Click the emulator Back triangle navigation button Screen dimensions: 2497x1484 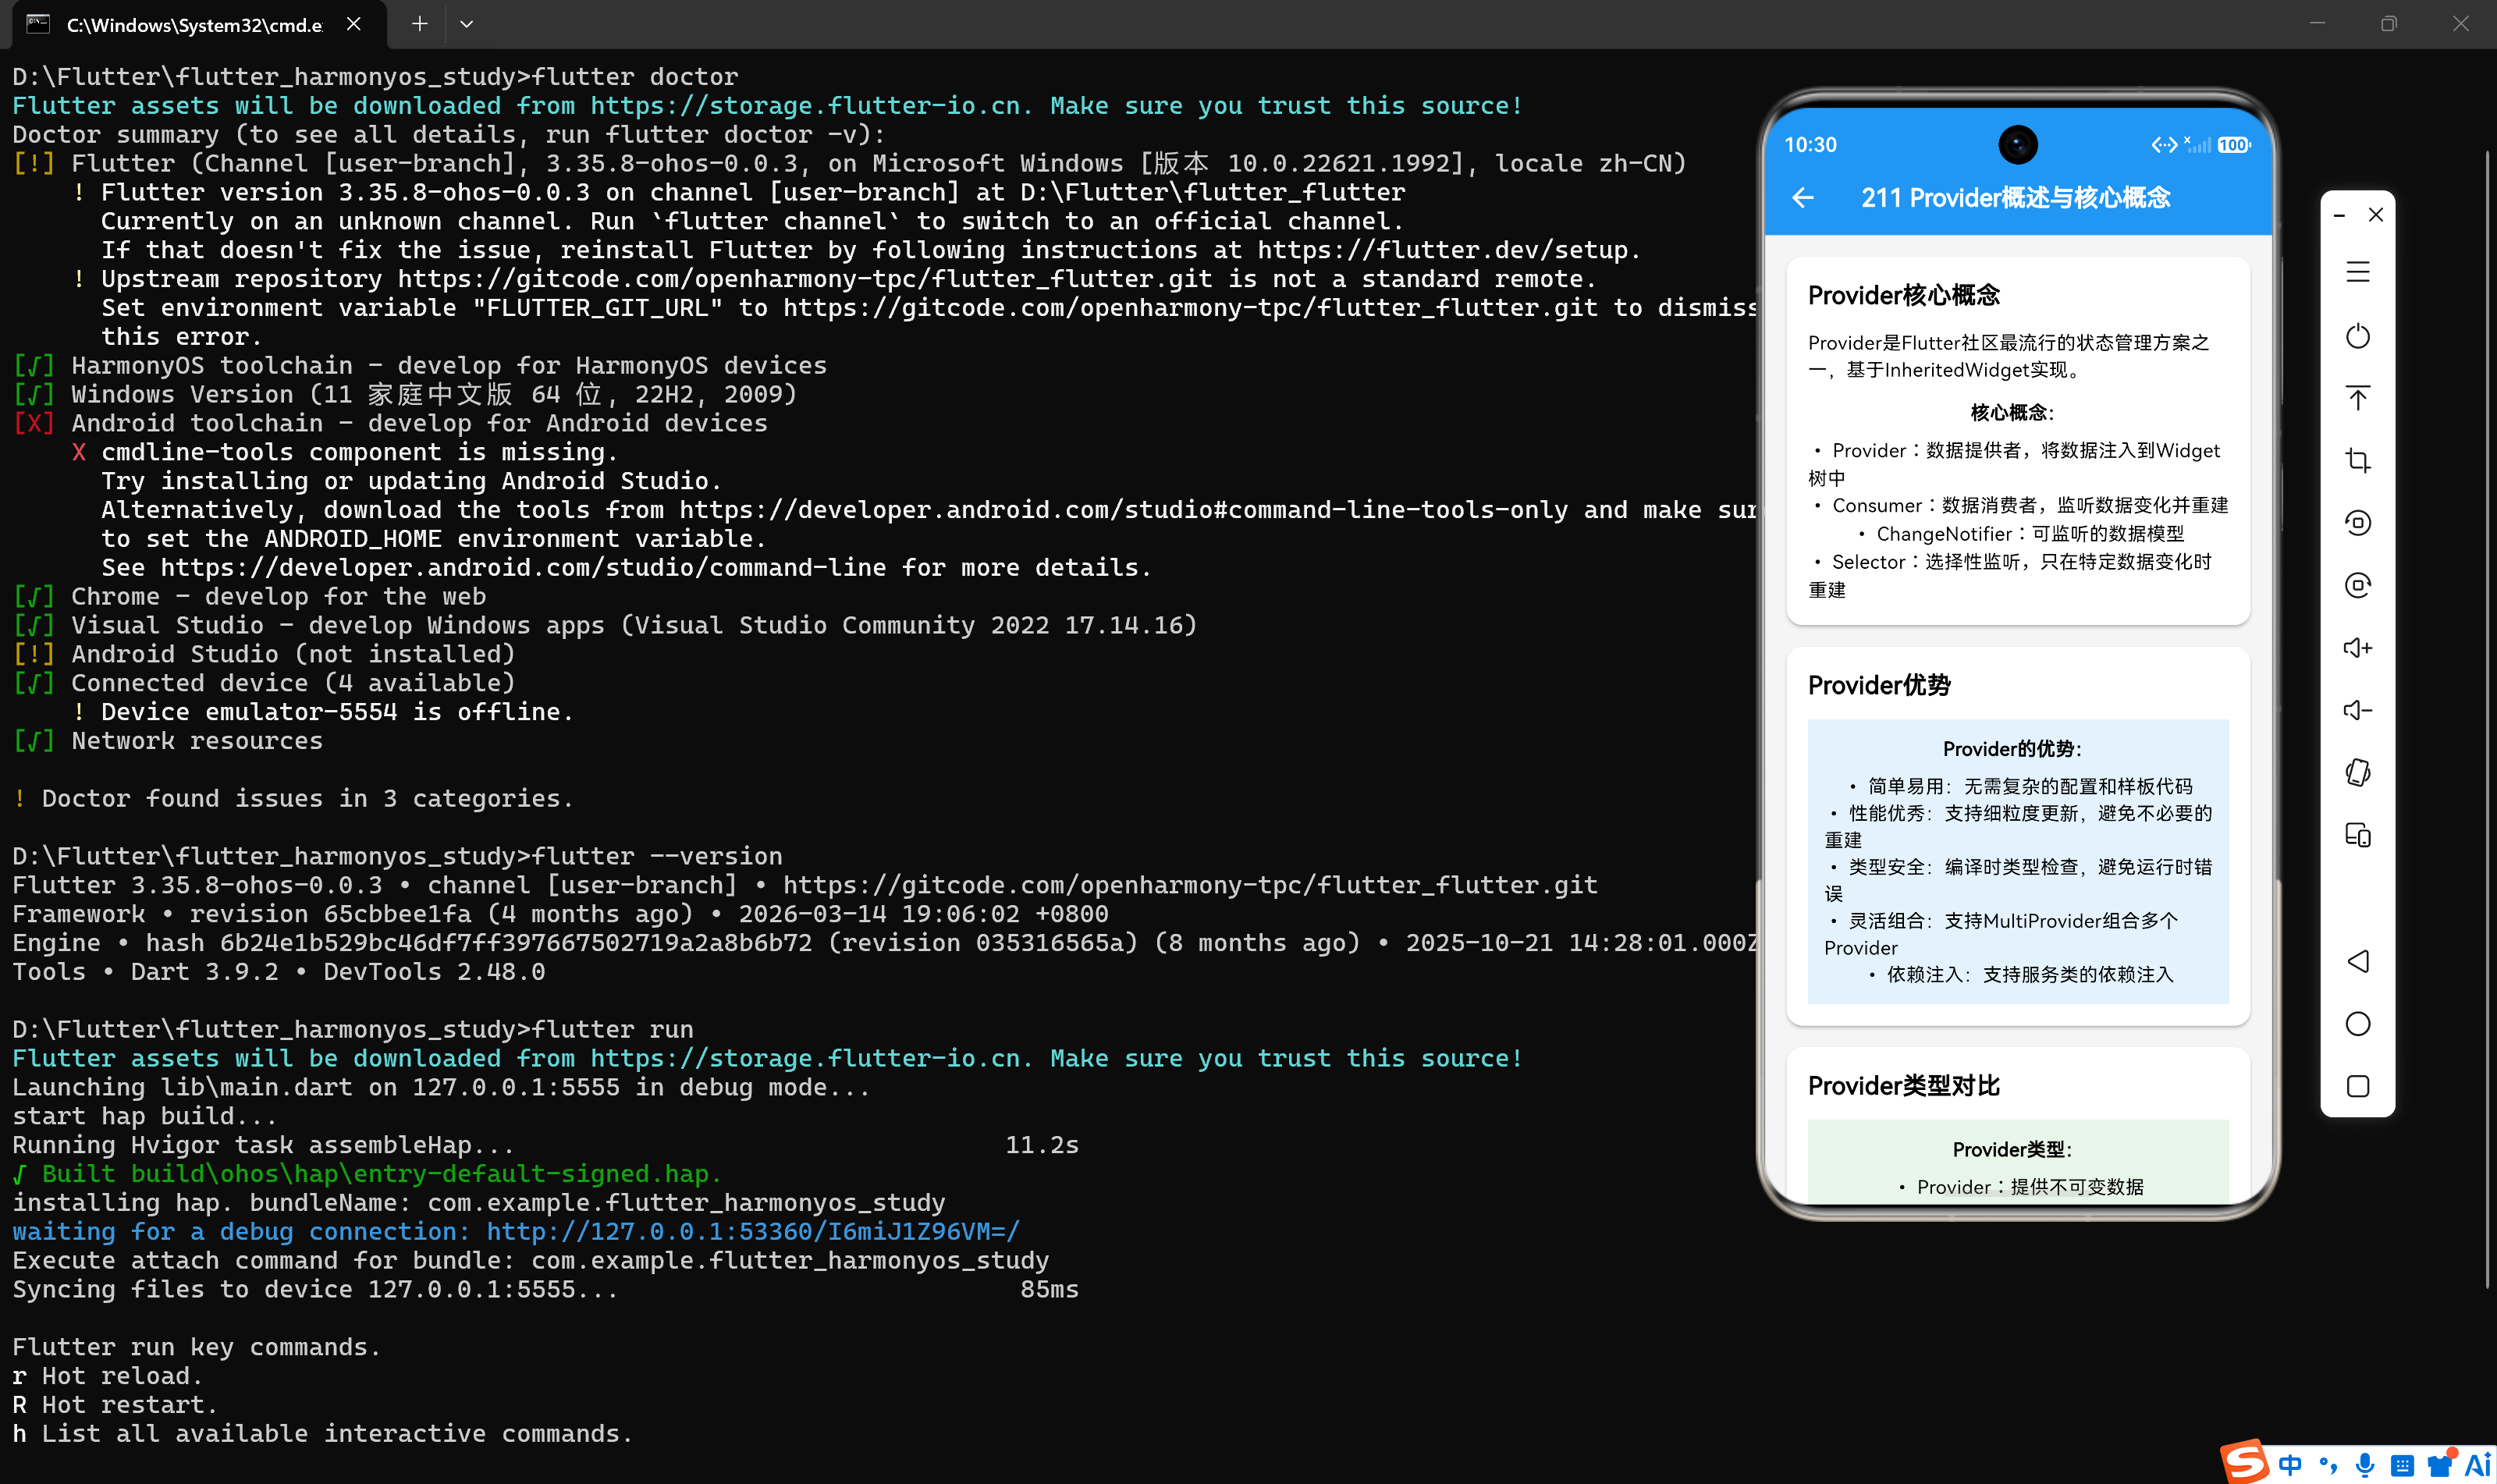tap(2358, 961)
